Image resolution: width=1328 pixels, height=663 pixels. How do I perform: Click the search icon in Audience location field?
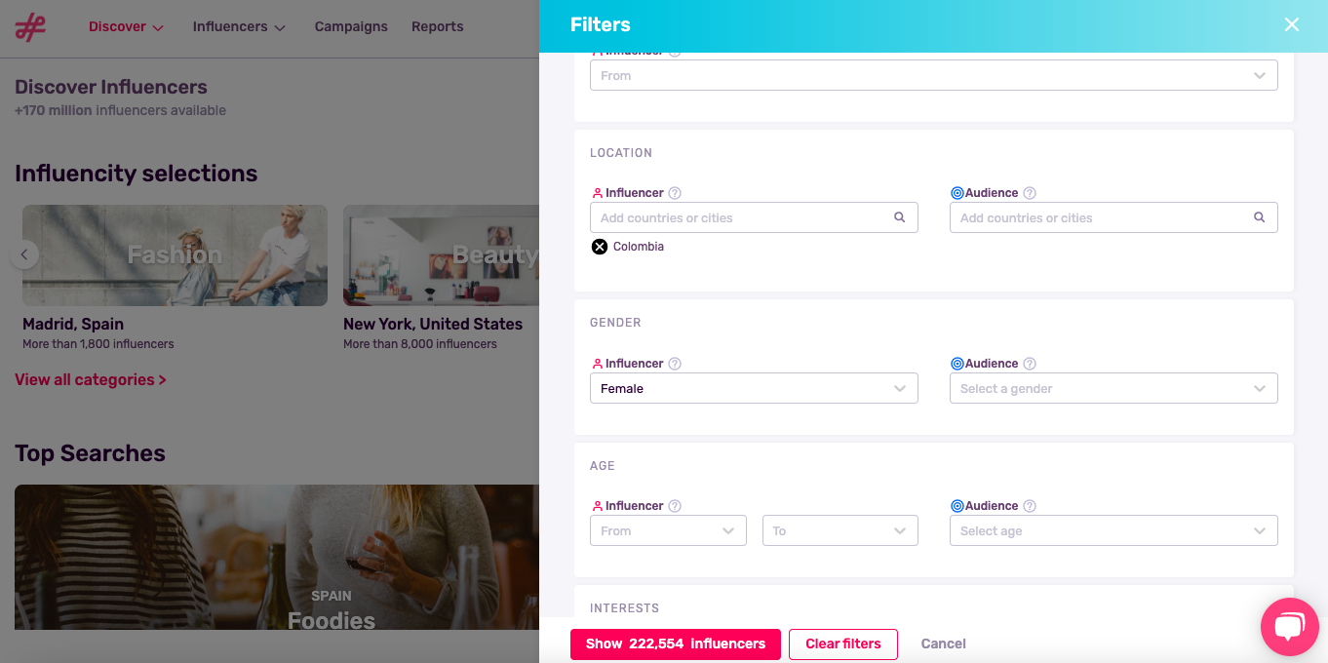1259,217
